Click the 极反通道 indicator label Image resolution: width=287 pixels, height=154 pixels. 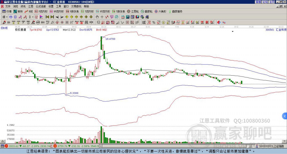[x=20, y=30]
